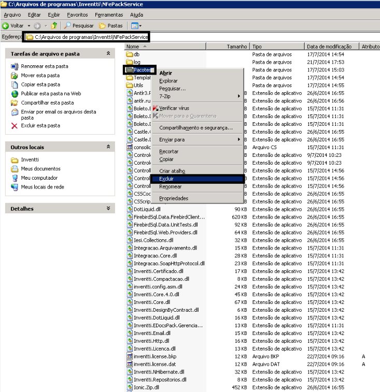Click the Voltar back arrow icon
The width and height of the screenshot is (380, 392).
click(6, 25)
